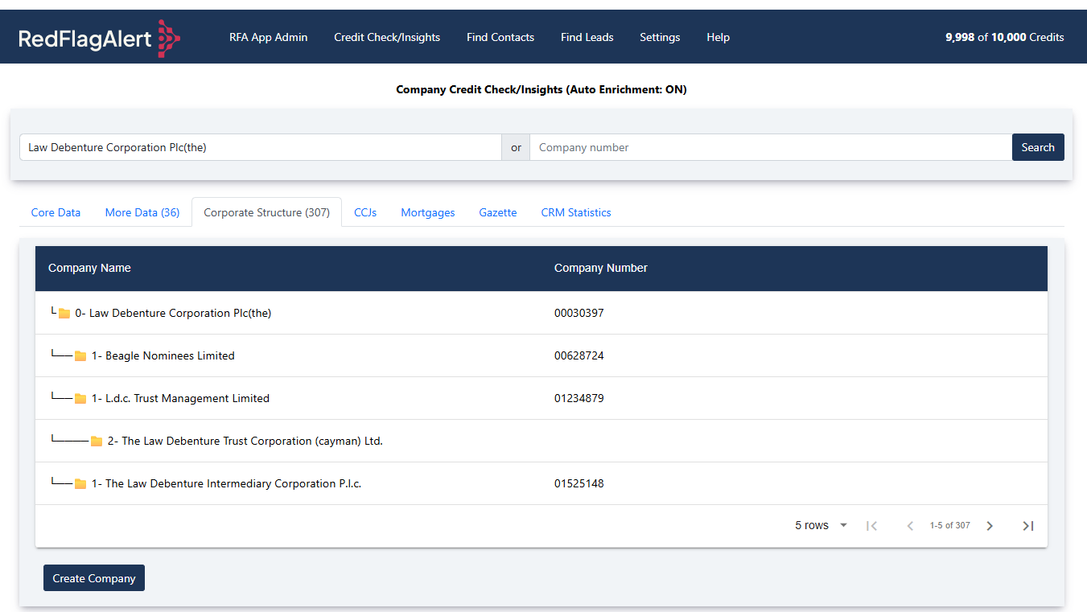Open the Settings menu

[x=660, y=37]
